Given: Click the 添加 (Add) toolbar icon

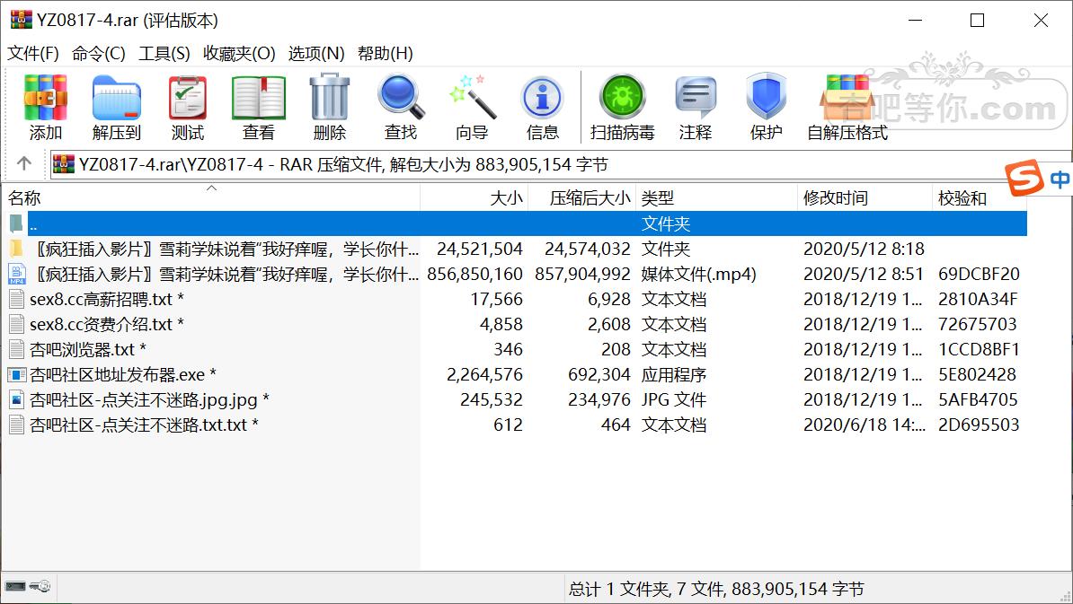Looking at the screenshot, I should point(45,97).
